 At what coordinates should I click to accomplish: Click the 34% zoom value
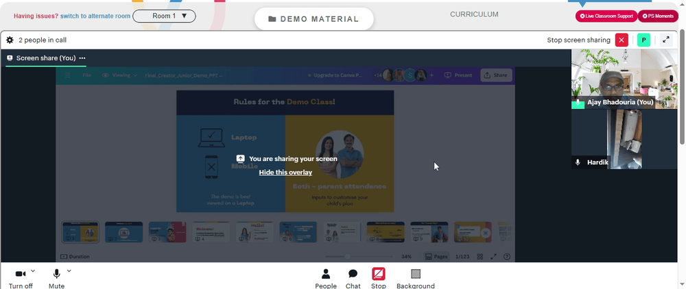pos(406,257)
